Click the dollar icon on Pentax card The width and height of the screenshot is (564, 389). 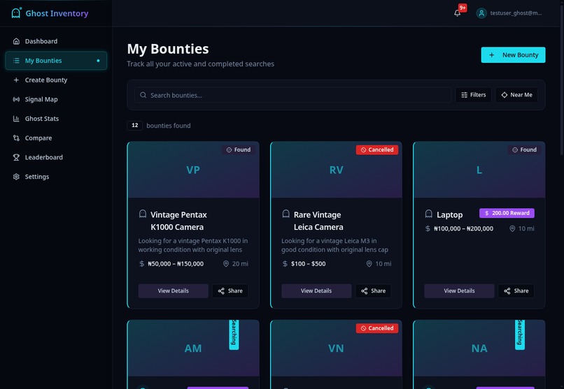tap(142, 264)
